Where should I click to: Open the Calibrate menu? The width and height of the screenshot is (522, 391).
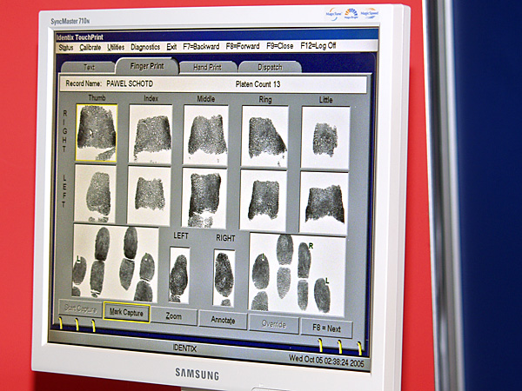(x=90, y=47)
